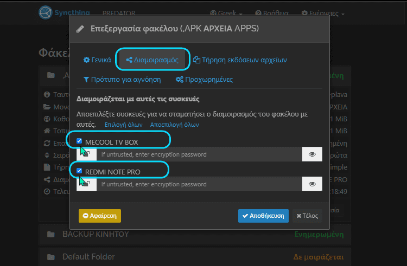This screenshot has height=266, width=407.
Task: Click the PREDATOR device name in navbar
Action: [x=119, y=13]
